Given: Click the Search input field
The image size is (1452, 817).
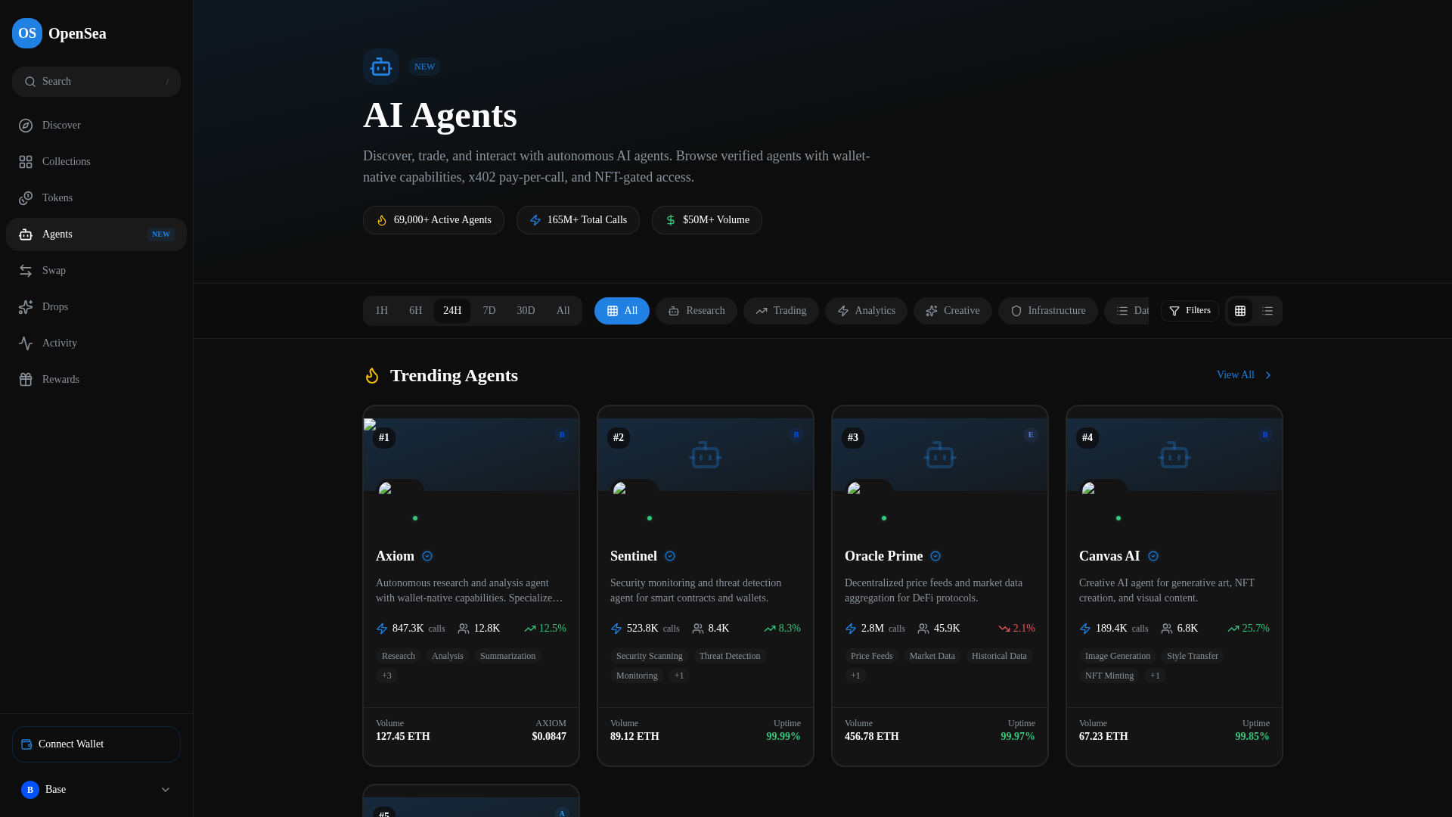Looking at the screenshot, I should tap(96, 82).
